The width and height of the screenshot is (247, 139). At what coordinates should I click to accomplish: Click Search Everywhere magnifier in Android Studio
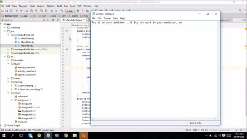[x=240, y=10]
